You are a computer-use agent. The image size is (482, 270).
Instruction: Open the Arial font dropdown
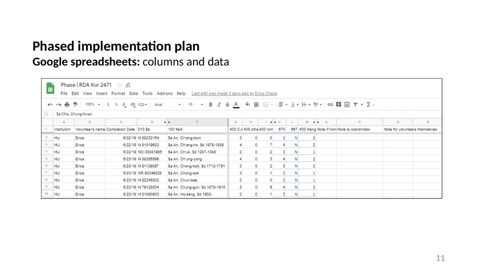pos(168,105)
